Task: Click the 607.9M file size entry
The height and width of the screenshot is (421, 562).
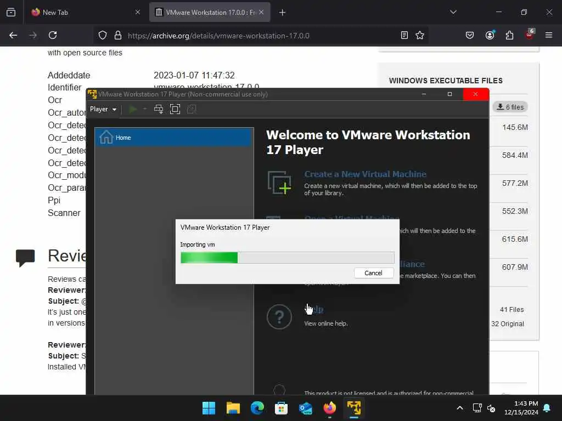Action: (x=515, y=267)
